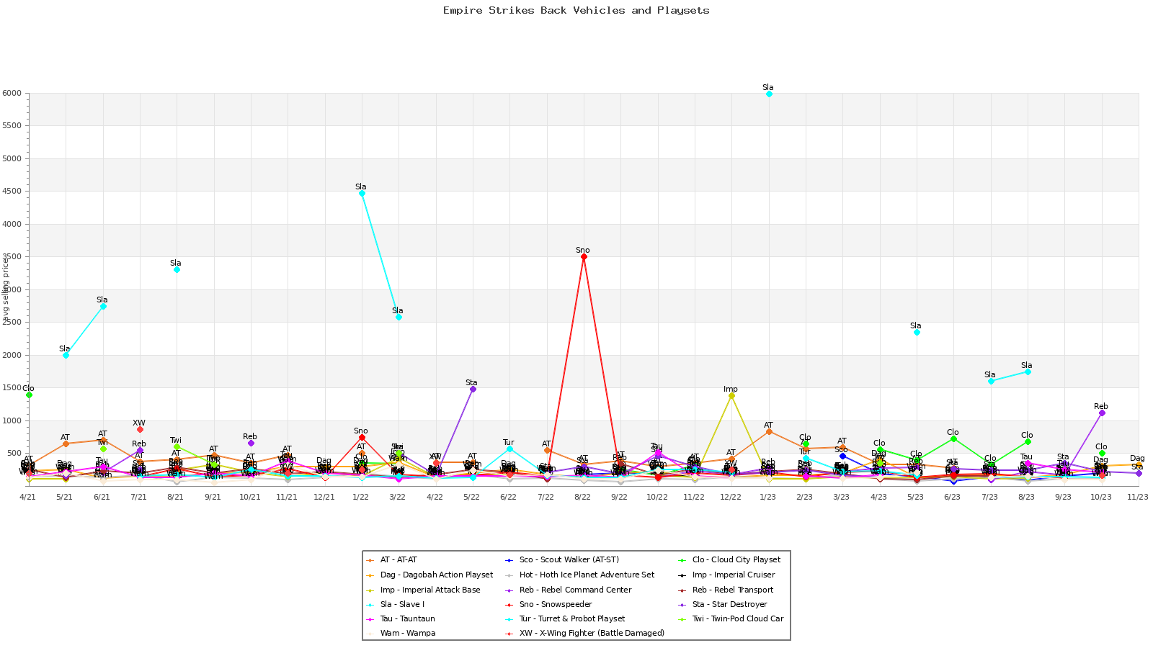This screenshot has width=1153, height=648.
Task: Click the 11/23 x-axis date label
Action: (1138, 497)
